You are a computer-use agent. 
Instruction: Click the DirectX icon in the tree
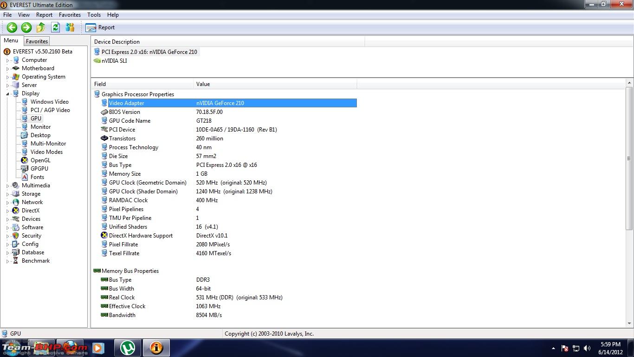(16, 211)
